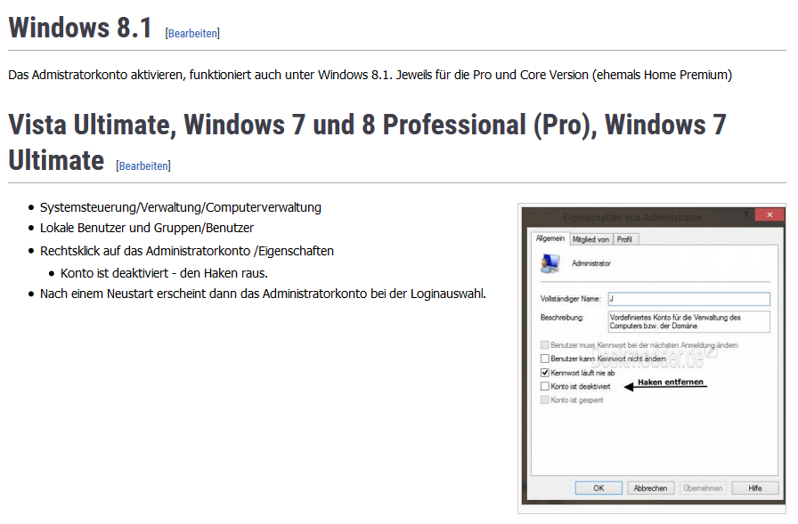Viewport: 798px width, 524px height.
Task: Click the Hilfe button
Action: point(754,488)
